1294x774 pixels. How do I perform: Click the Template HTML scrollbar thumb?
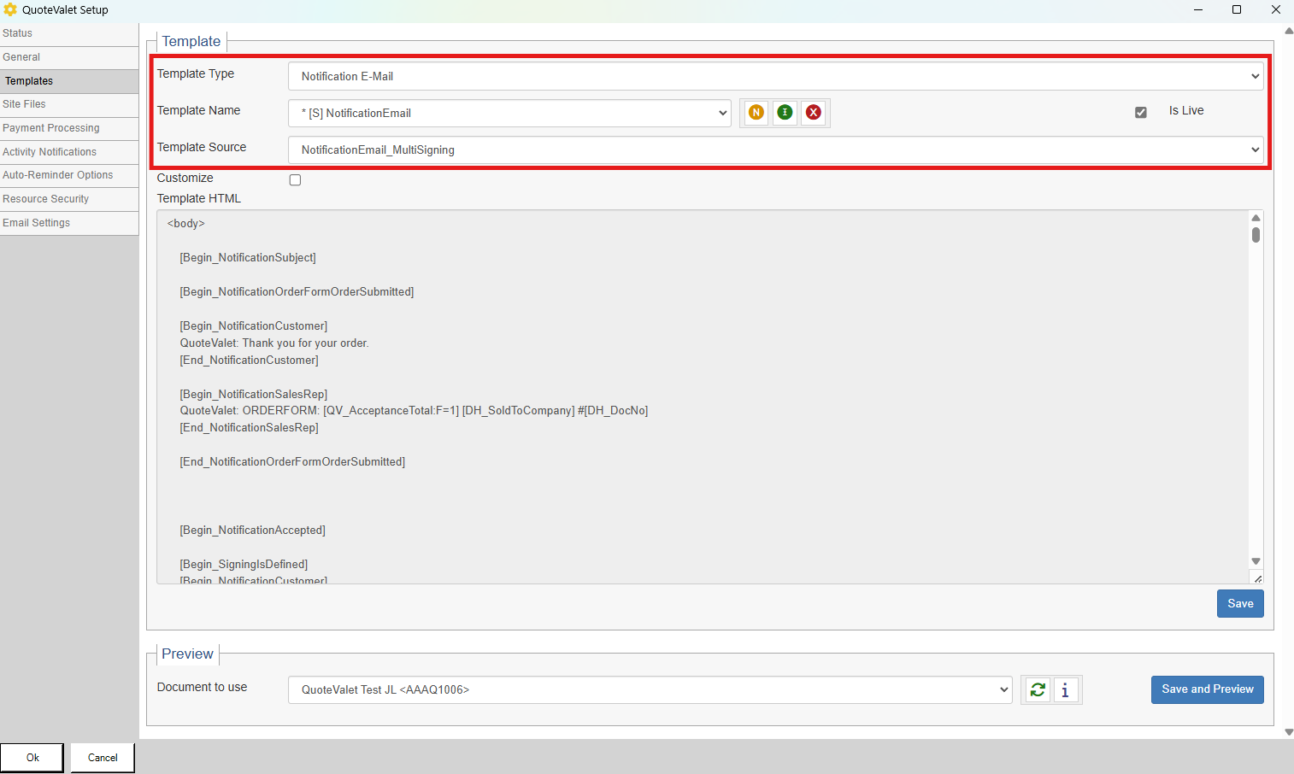(1256, 235)
